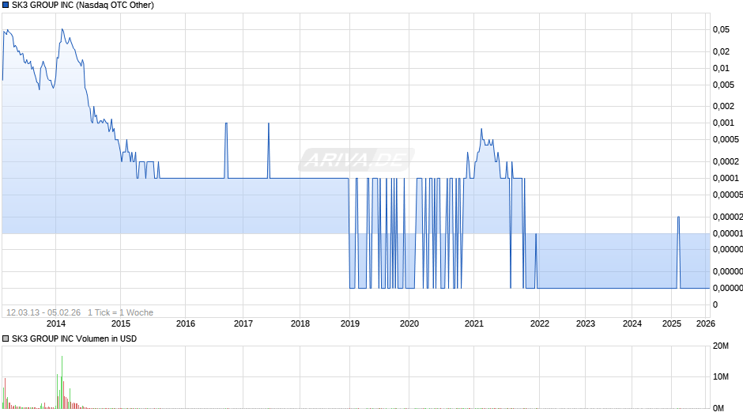Image resolution: width=743 pixels, height=416 pixels.
Task: Click the 2025 year label
Action: coord(671,323)
